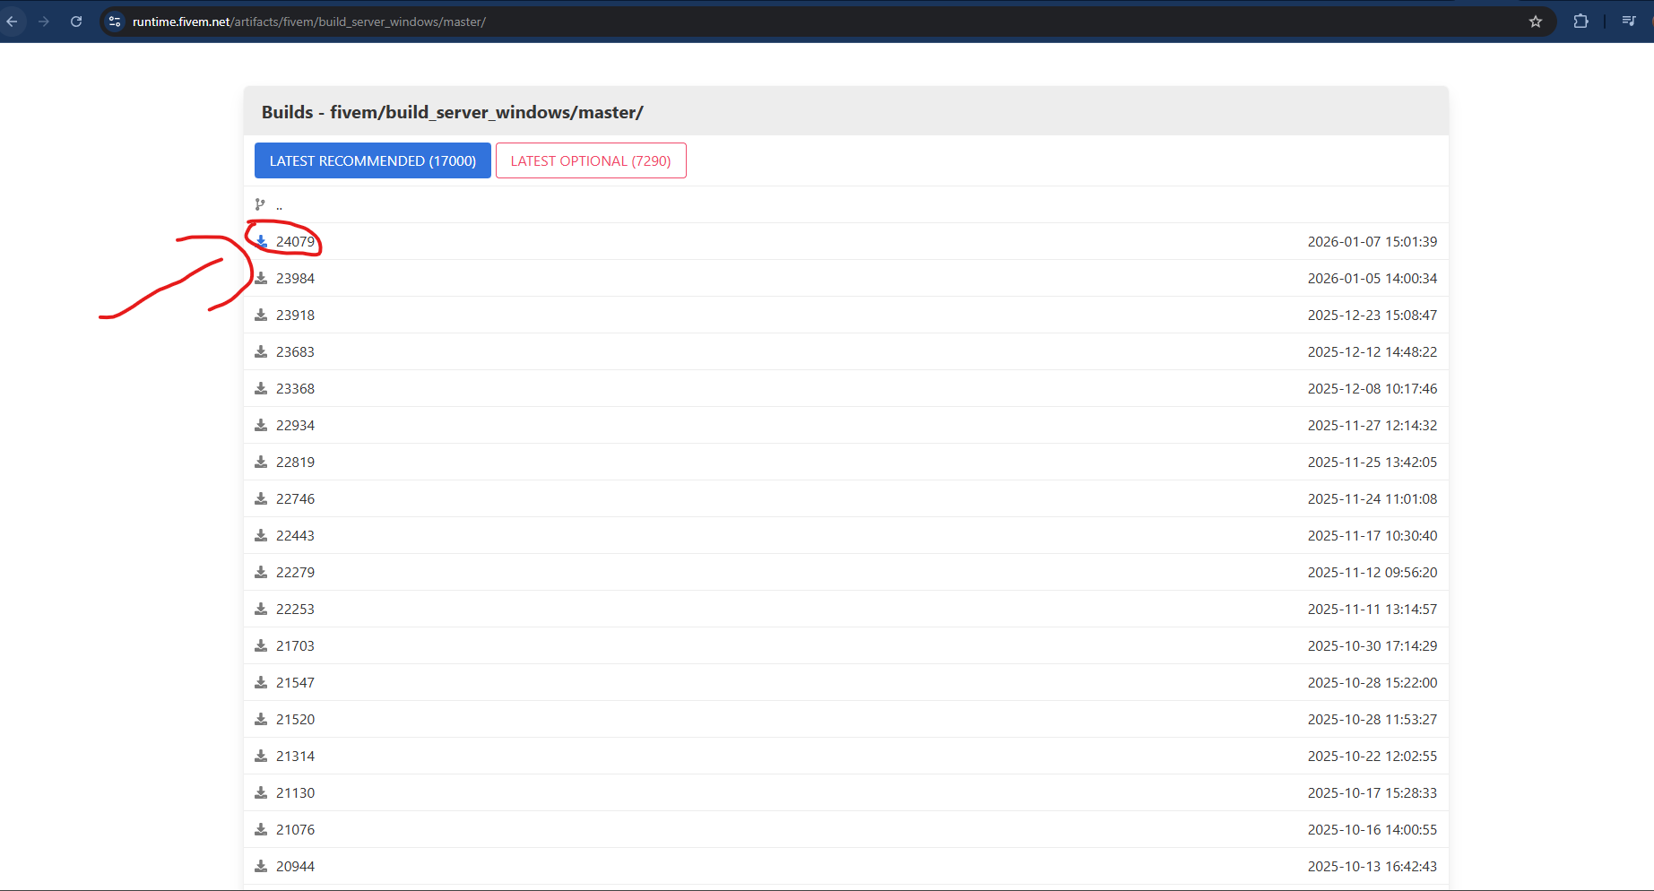
Task: Click Latest Recommended (17000) button
Action: click(372, 160)
